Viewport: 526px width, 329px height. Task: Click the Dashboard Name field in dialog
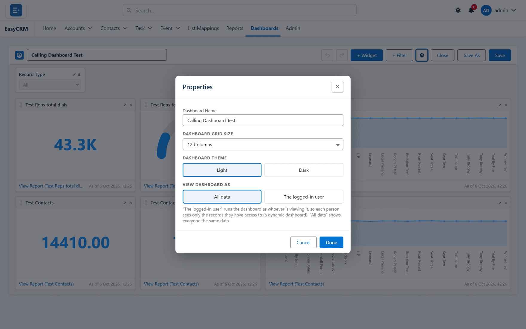click(x=263, y=121)
